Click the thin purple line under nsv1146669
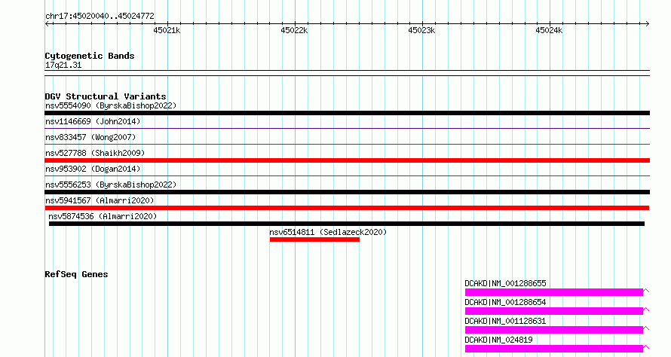The width and height of the screenshot is (671, 357). tap(347, 128)
